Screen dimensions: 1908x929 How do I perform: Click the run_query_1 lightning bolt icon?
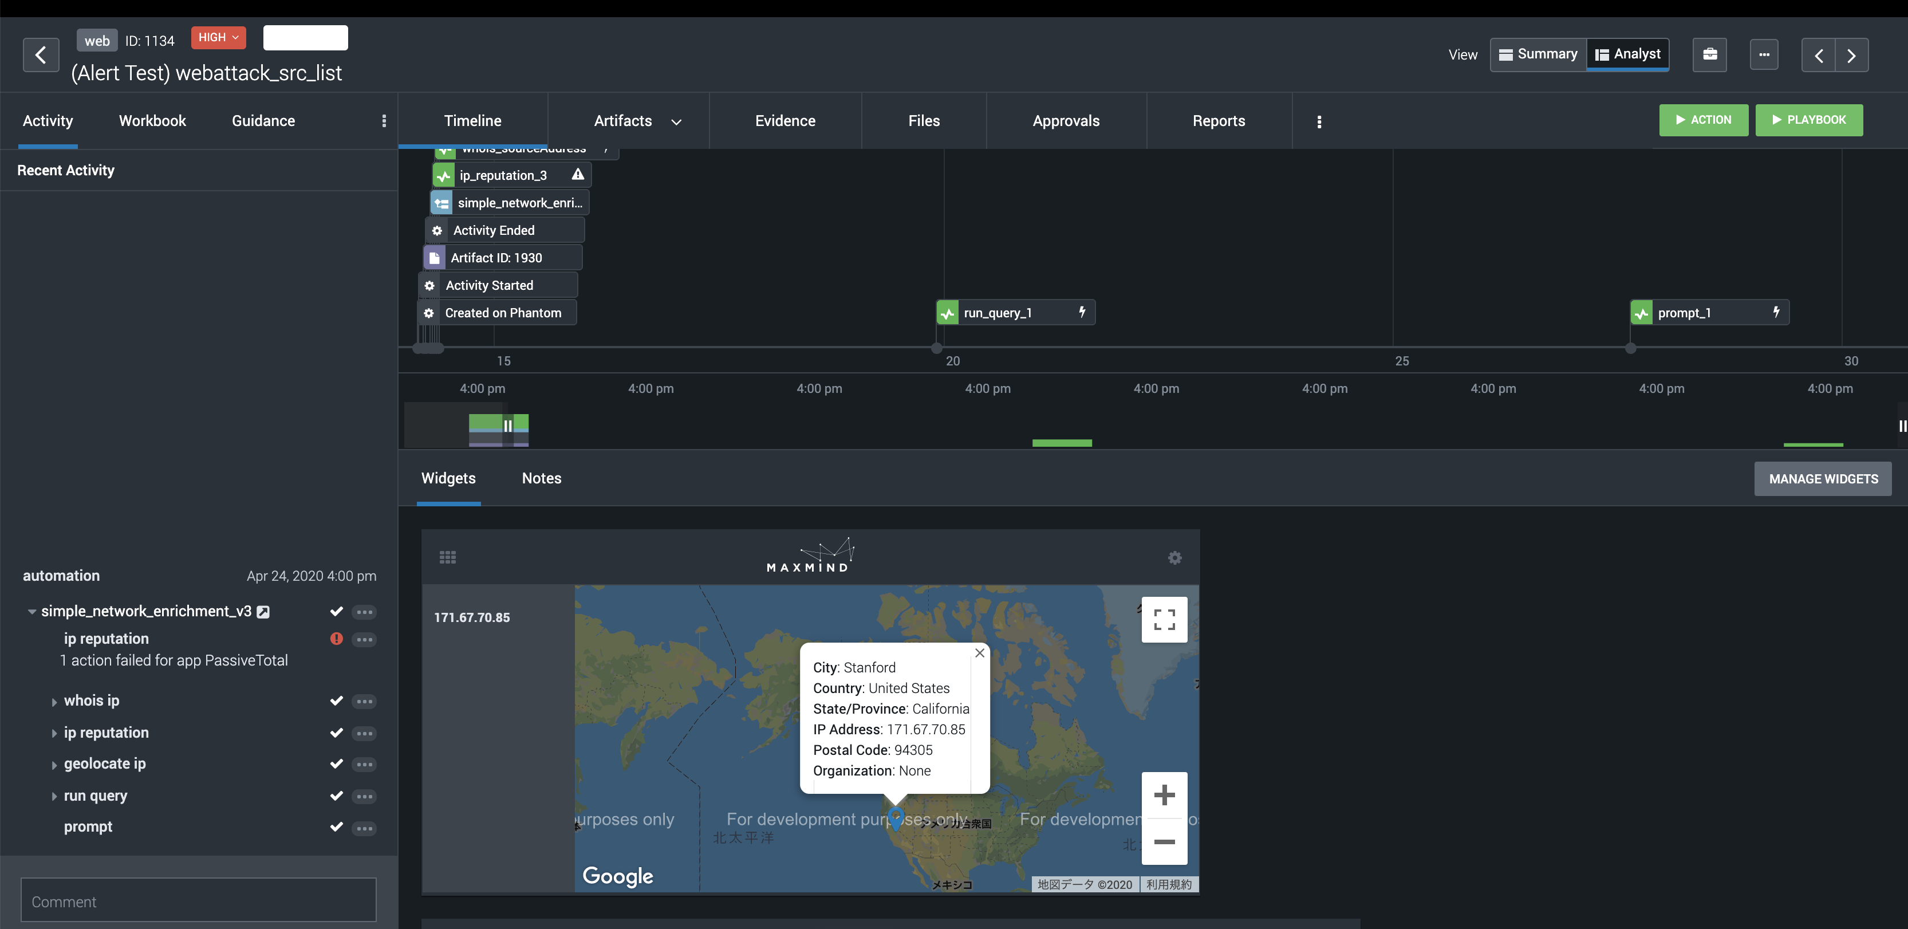point(1082,312)
